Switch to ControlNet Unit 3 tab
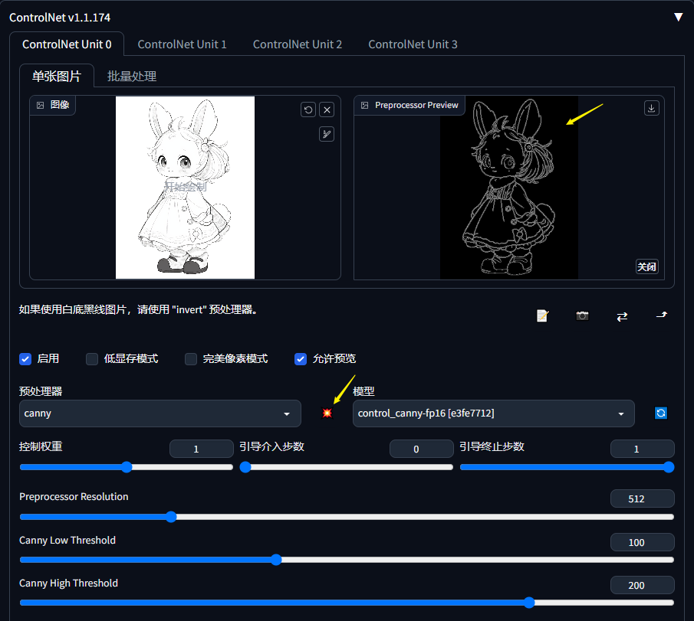Viewport: 694px width, 621px height. coord(413,44)
